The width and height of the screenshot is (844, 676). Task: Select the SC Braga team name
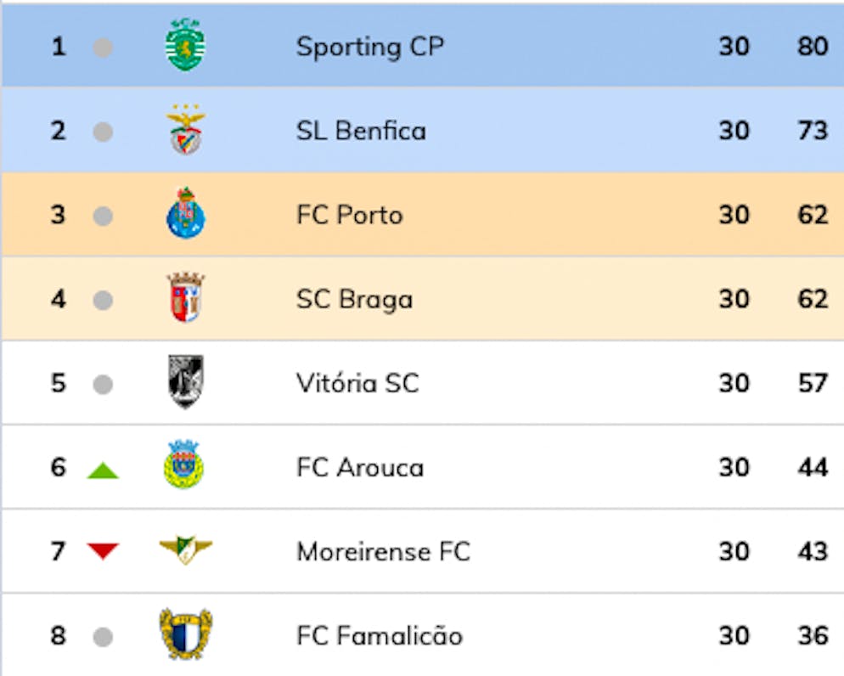pos(354,299)
